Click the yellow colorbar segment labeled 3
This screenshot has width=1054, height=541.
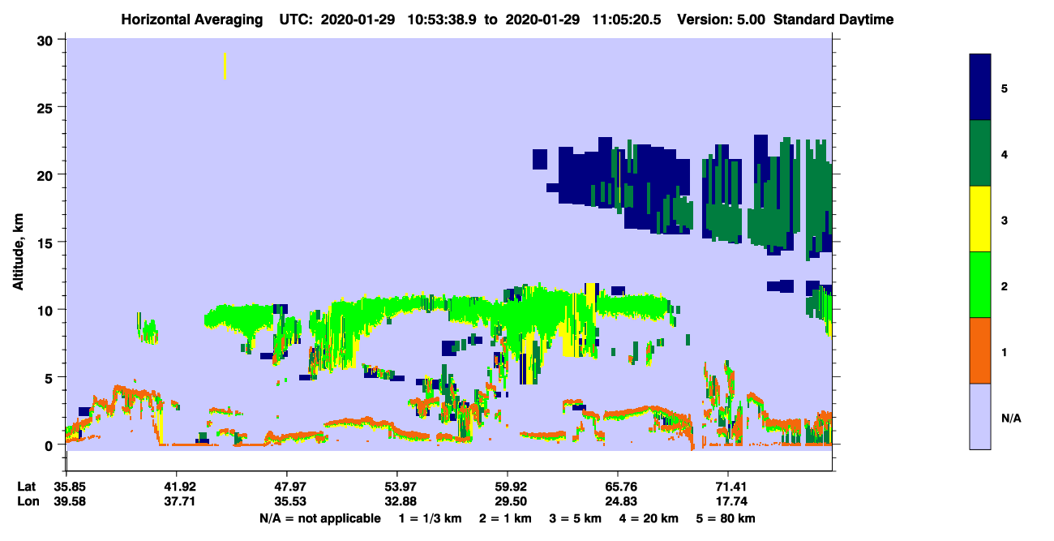pyautogui.click(x=980, y=219)
